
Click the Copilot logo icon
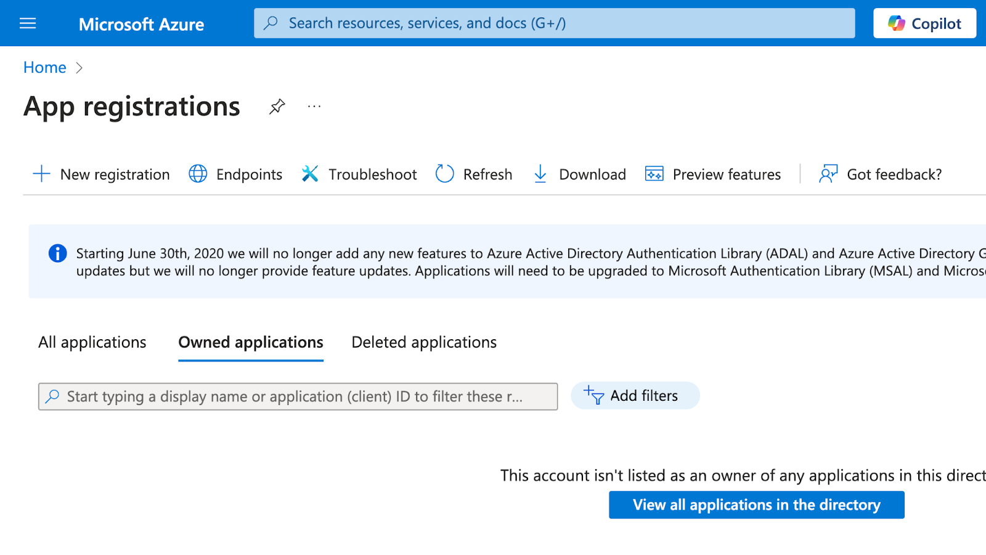click(897, 23)
